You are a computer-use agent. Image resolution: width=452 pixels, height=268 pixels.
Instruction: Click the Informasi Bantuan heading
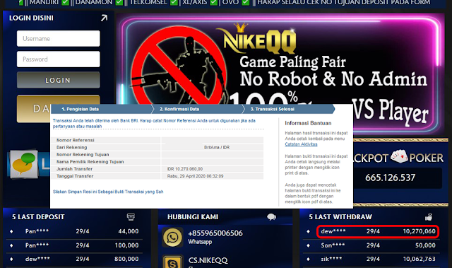[x=308, y=123]
